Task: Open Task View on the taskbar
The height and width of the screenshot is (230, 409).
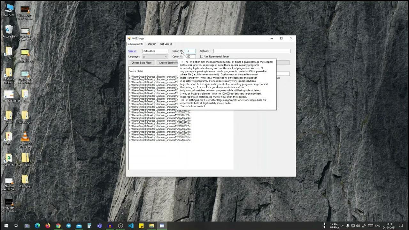Action: tap(16, 226)
